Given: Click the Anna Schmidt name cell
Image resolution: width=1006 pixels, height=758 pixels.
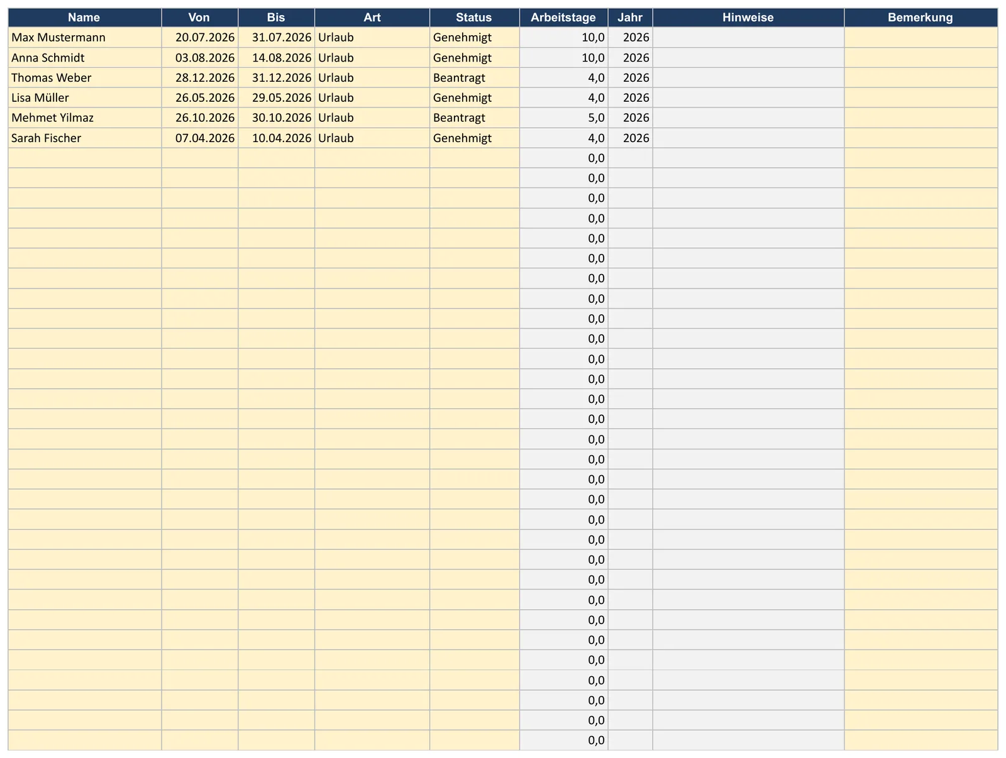Looking at the screenshot, I should click(85, 58).
